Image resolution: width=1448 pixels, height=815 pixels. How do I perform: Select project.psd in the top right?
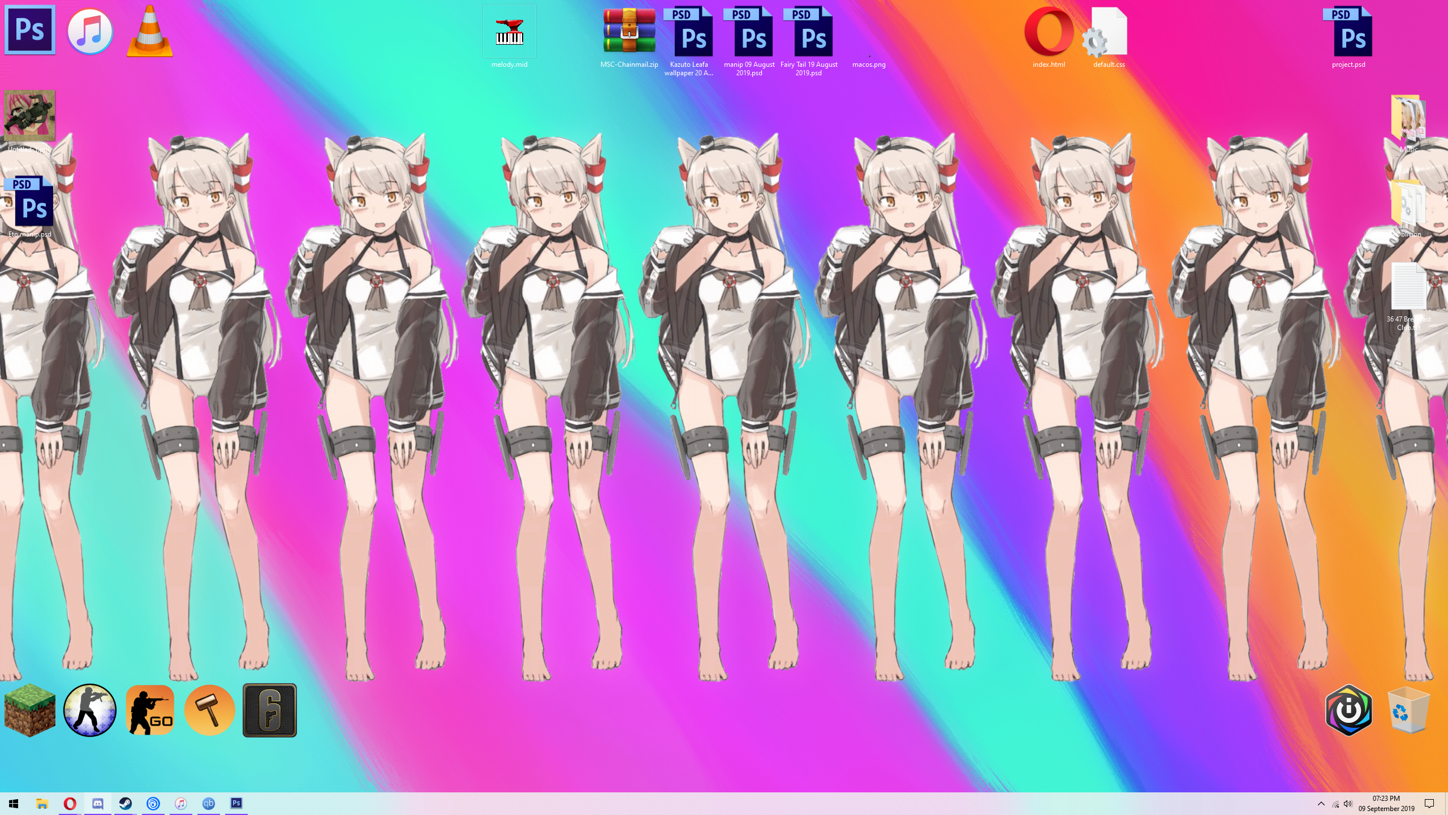[1348, 33]
